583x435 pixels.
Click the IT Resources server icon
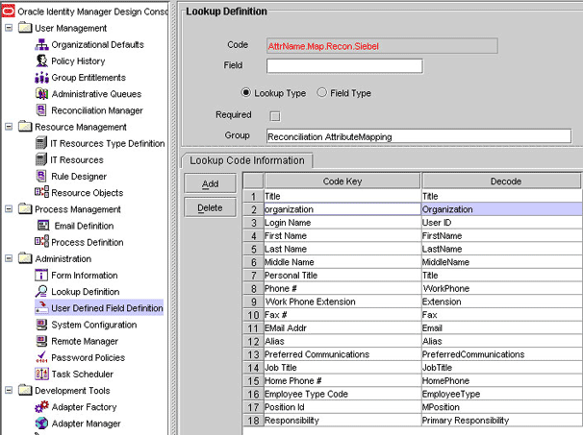(x=41, y=159)
